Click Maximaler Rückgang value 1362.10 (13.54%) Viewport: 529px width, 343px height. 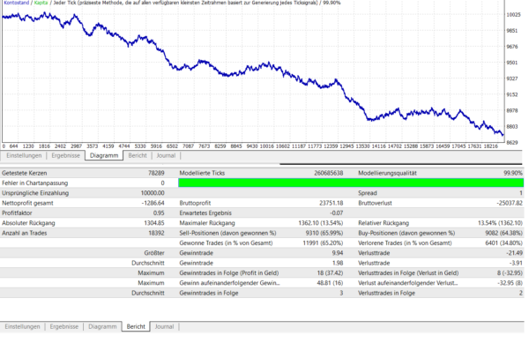tap(321, 223)
